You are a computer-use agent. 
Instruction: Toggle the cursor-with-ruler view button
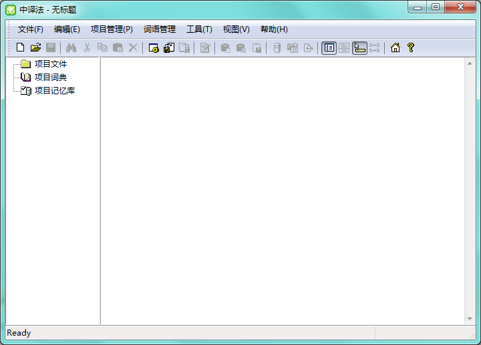click(359, 48)
